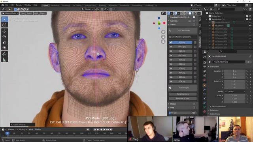253x142 pixels.
Task: Toggle the camera view icon in viewport
Action: click(x=163, y=42)
